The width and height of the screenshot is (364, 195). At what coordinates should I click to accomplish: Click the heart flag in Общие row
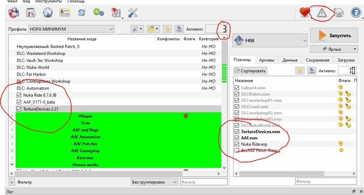point(186,116)
